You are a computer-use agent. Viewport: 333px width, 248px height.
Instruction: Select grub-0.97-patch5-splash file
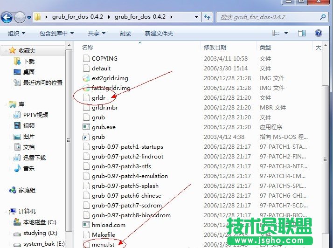pyautogui.click(x=125, y=186)
